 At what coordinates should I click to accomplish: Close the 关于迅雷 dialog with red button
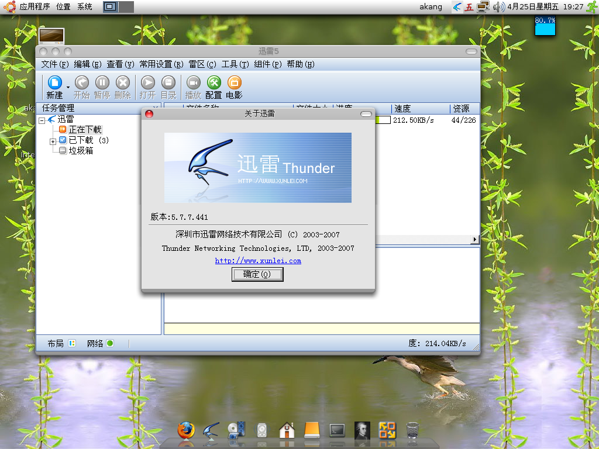click(x=149, y=114)
